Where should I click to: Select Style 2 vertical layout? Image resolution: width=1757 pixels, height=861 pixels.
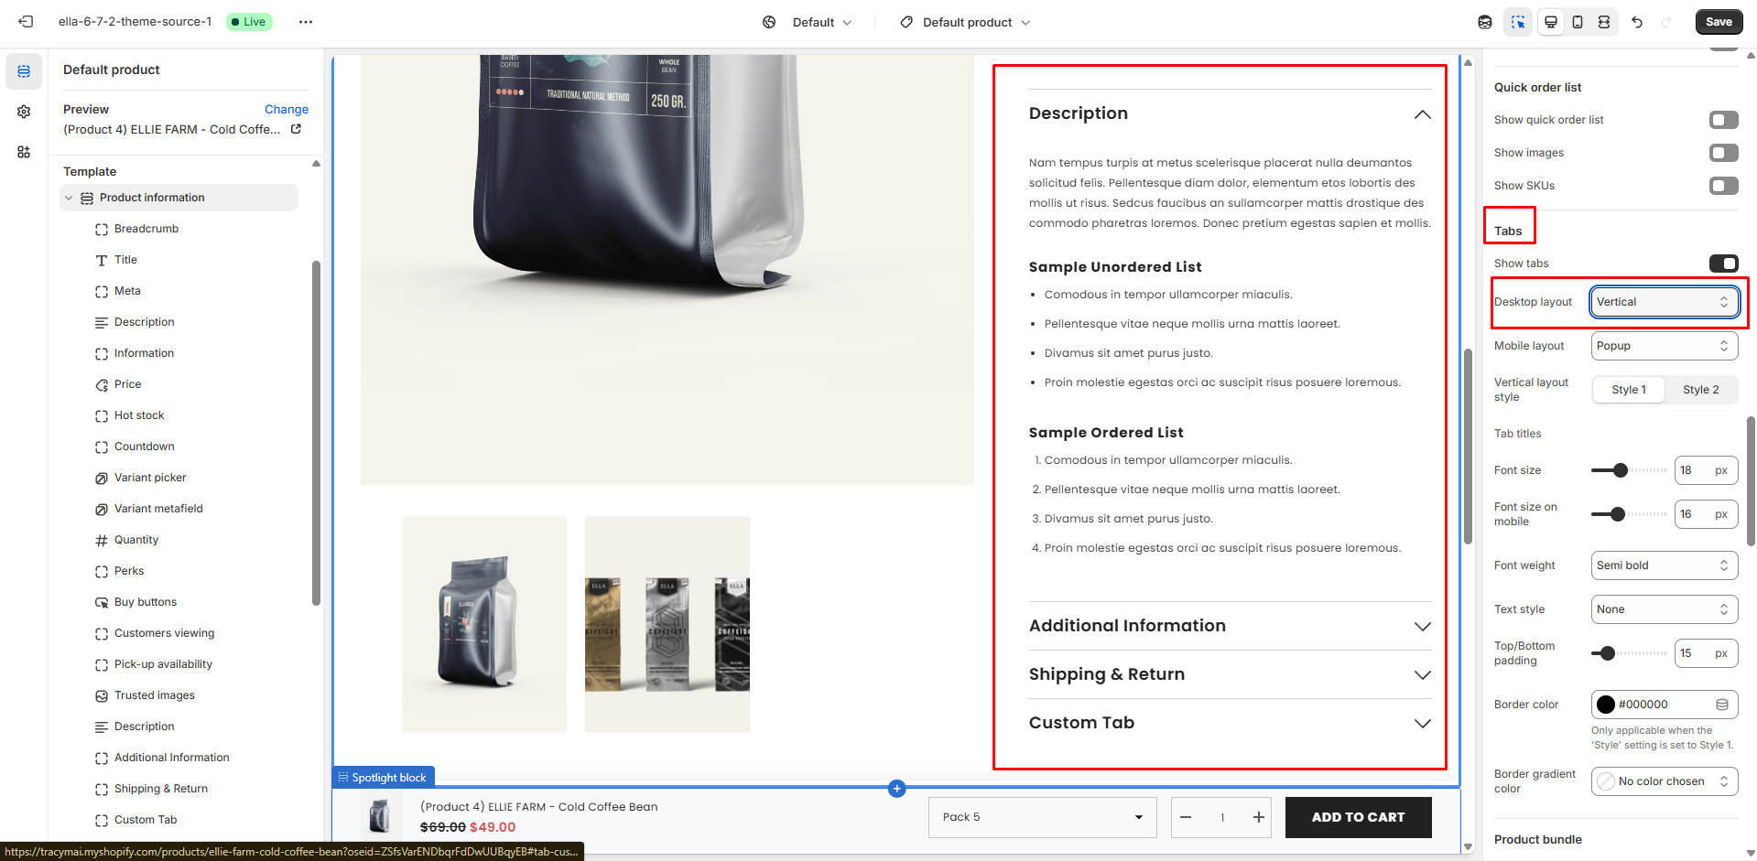point(1700,390)
